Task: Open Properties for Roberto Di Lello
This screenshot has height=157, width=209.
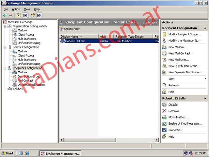Action: tap(175, 130)
